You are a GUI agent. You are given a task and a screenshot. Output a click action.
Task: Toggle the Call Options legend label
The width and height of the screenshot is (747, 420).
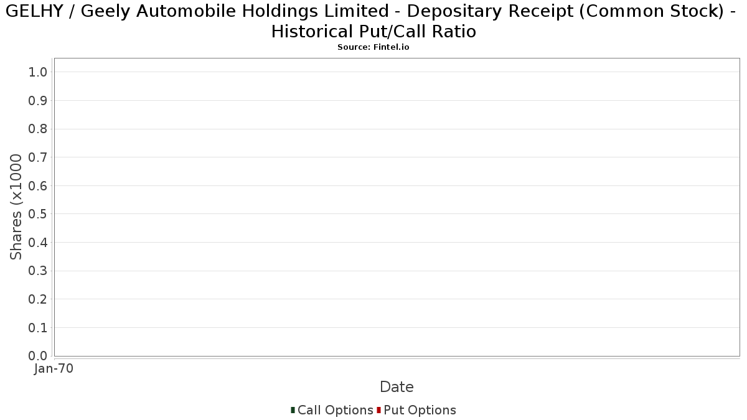[x=335, y=410]
